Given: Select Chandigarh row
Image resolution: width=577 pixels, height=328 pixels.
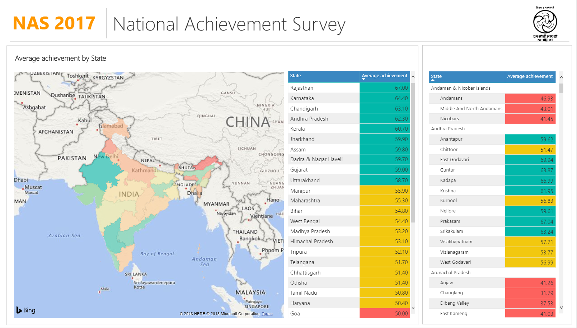Looking at the screenshot, I should [x=349, y=109].
